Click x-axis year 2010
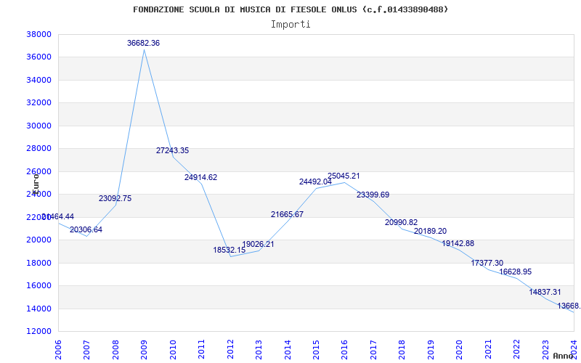The image size is (581, 363). click(x=173, y=349)
